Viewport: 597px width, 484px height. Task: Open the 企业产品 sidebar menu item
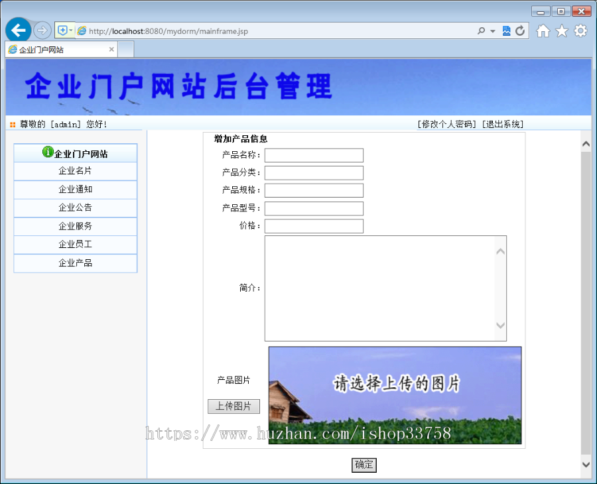[x=75, y=263]
